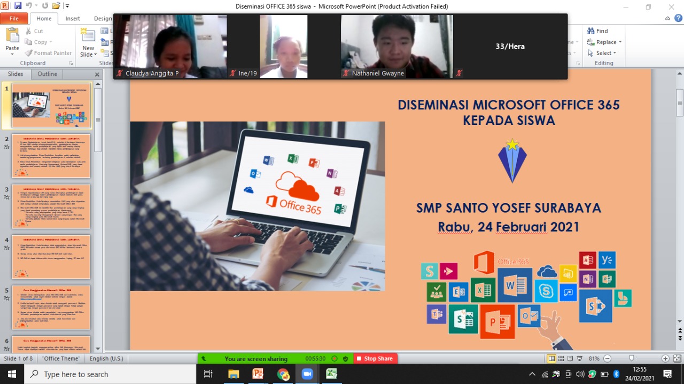Select slide 3 thumbnail
Image resolution: width=684 pixels, height=384 pixels.
[x=51, y=206]
